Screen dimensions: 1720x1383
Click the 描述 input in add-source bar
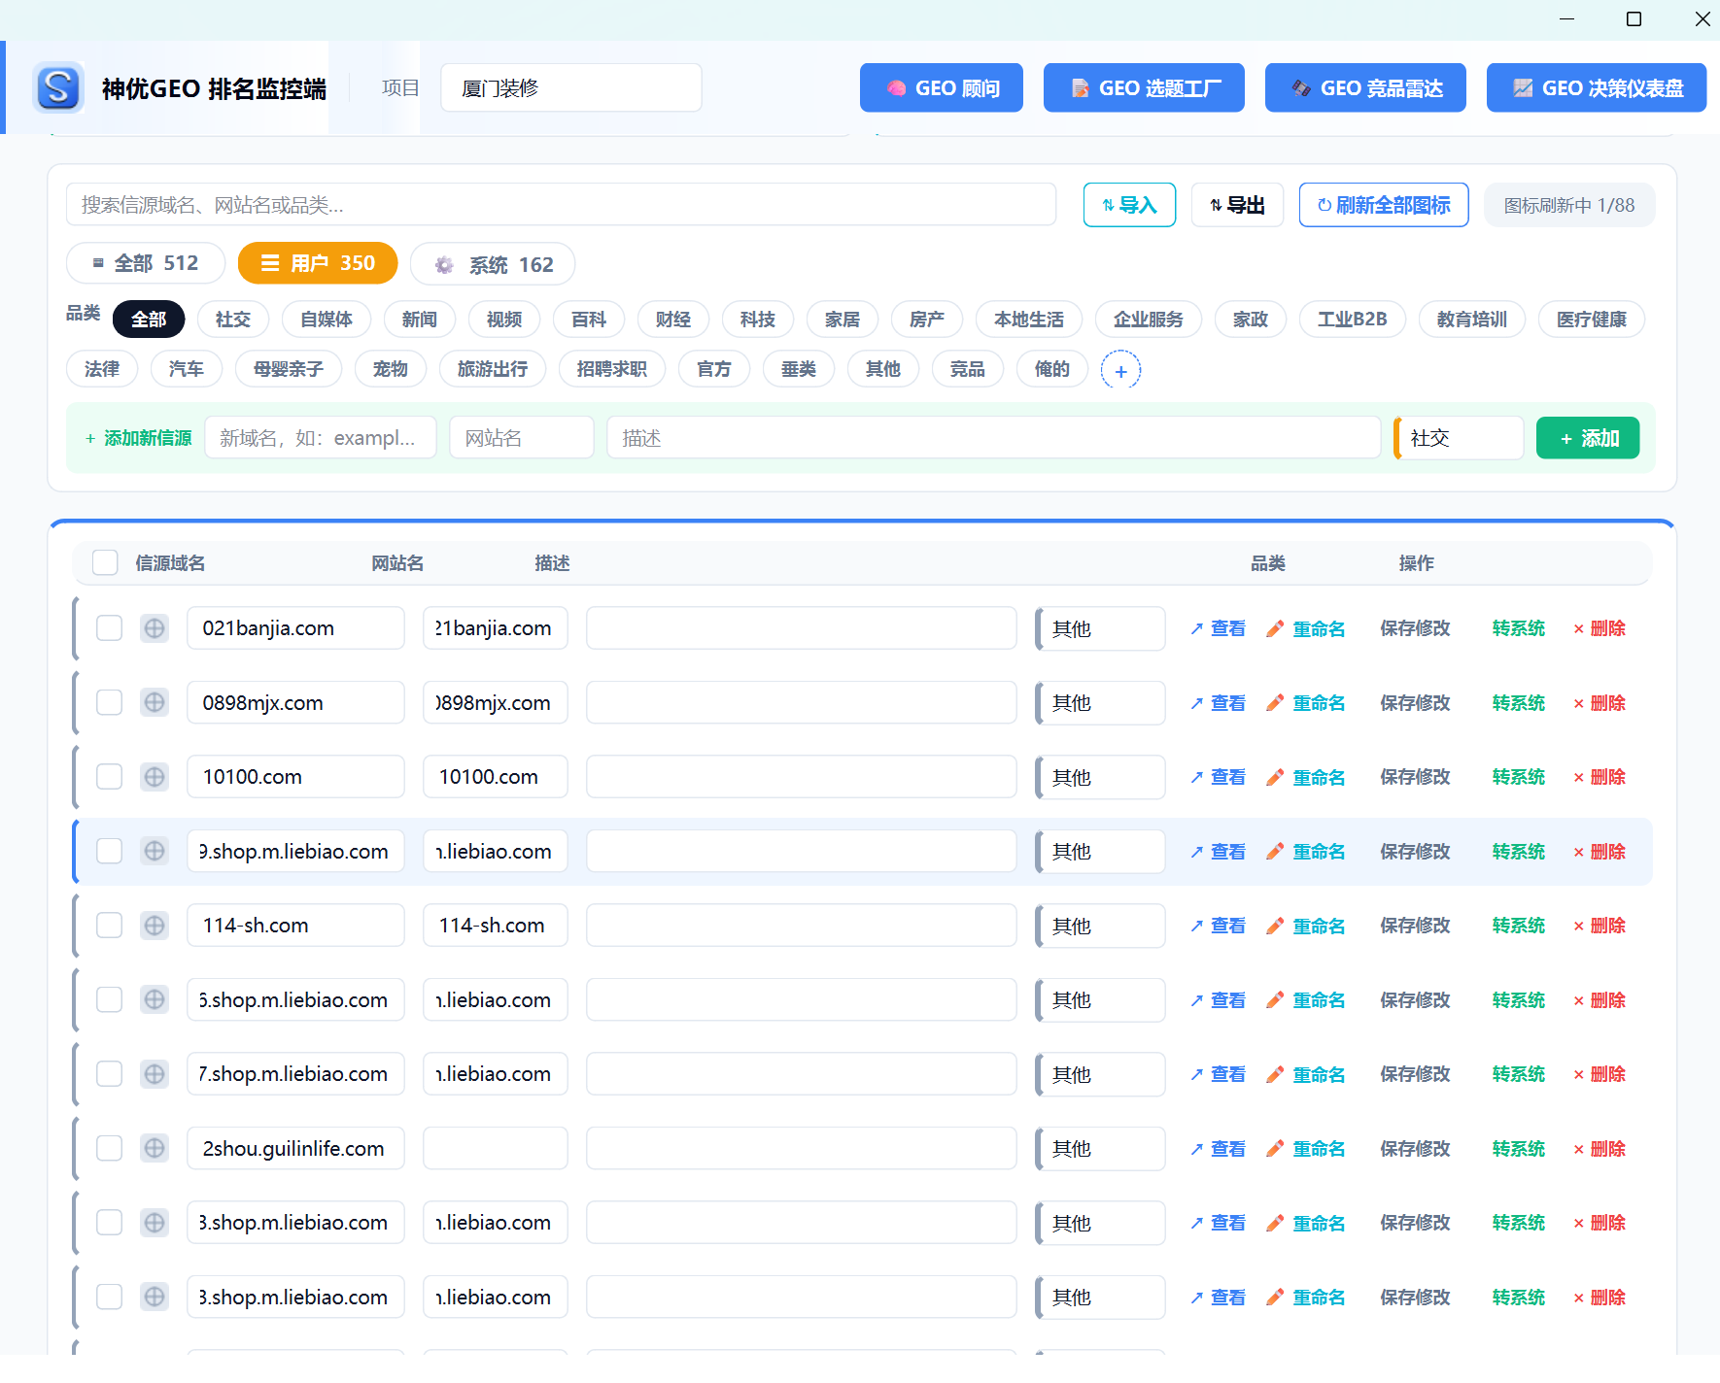994,438
